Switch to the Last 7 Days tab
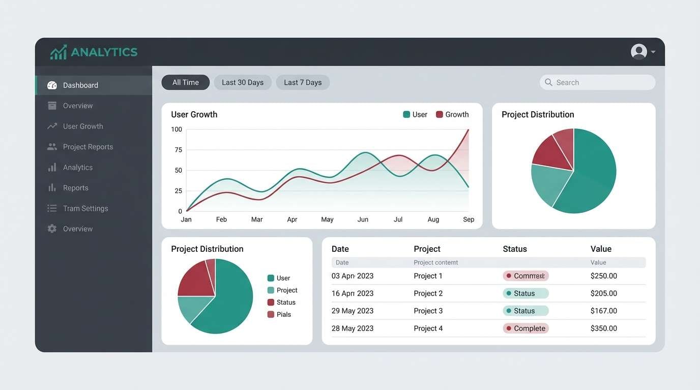This screenshot has width=700, height=390. 303,82
